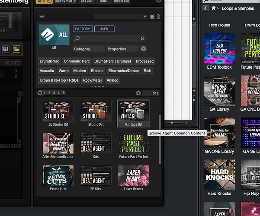Click the Analog tag
260x216 pixels.
(112, 80)
